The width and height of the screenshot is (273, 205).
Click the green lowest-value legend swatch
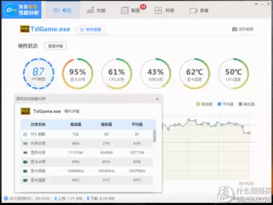point(240,104)
